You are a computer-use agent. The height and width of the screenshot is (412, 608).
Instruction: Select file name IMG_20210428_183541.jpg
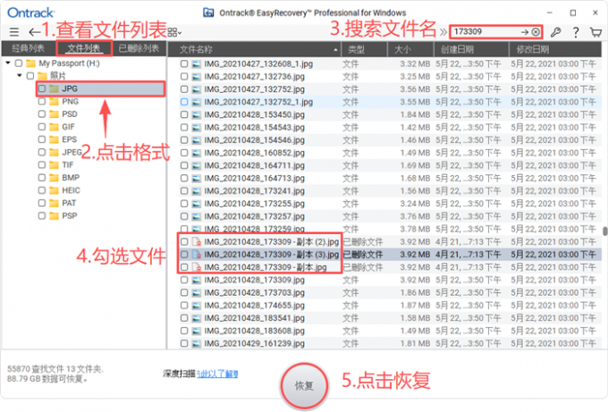click(x=254, y=318)
